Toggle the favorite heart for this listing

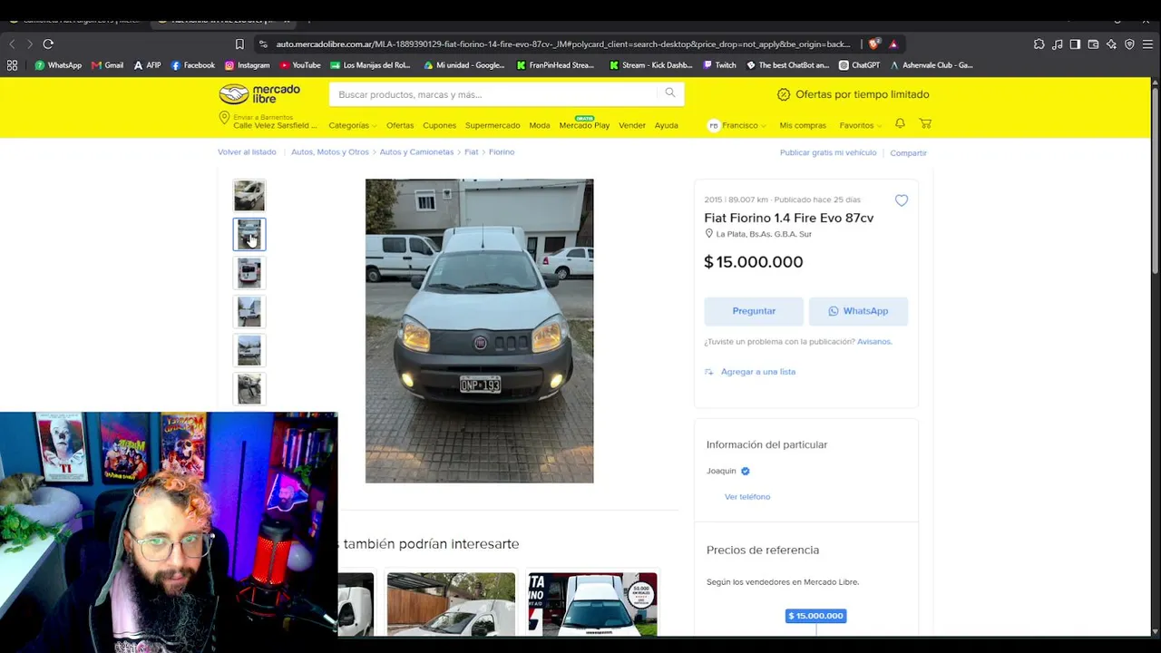pyautogui.click(x=902, y=200)
